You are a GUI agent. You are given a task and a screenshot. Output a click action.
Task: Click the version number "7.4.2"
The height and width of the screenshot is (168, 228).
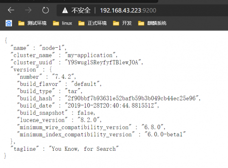pyautogui.click(x=63, y=77)
